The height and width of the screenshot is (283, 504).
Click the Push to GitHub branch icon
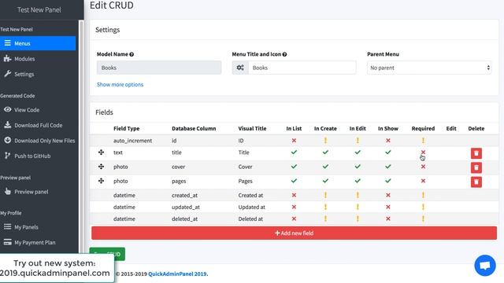[x=7, y=156]
